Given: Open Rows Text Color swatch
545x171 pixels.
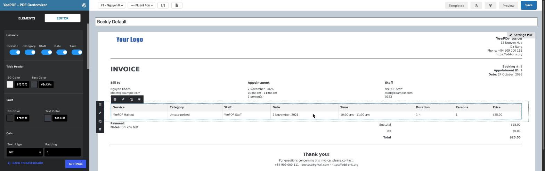Looking at the screenshot, I should coord(48,118).
